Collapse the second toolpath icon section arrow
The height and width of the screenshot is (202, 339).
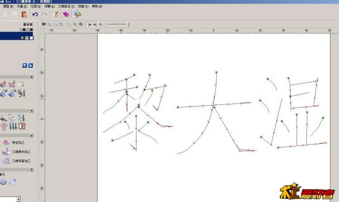pyautogui.click(x=31, y=111)
